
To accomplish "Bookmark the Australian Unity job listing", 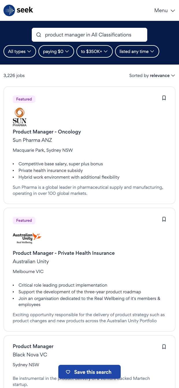I will coord(164,219).
